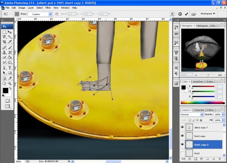The height and width of the screenshot is (163, 227).
Task: Open the Workspace menu
Action: [208, 14]
